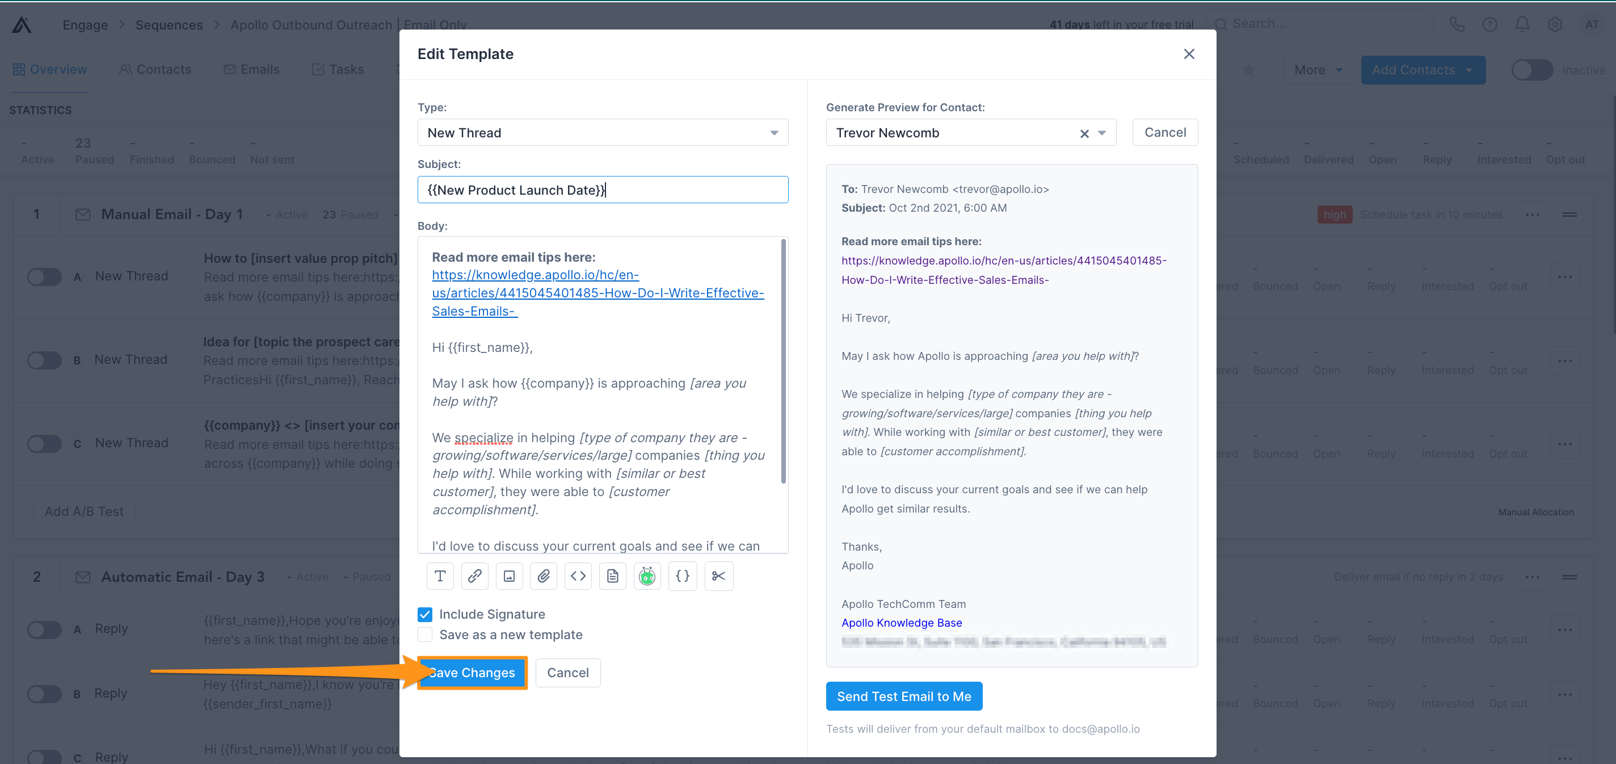
Task: Expand the Trevor Newcomb contact dropdown
Action: point(1101,133)
